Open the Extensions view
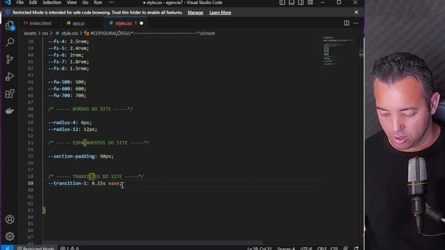This screenshot has width=445, height=250. pos(10,94)
